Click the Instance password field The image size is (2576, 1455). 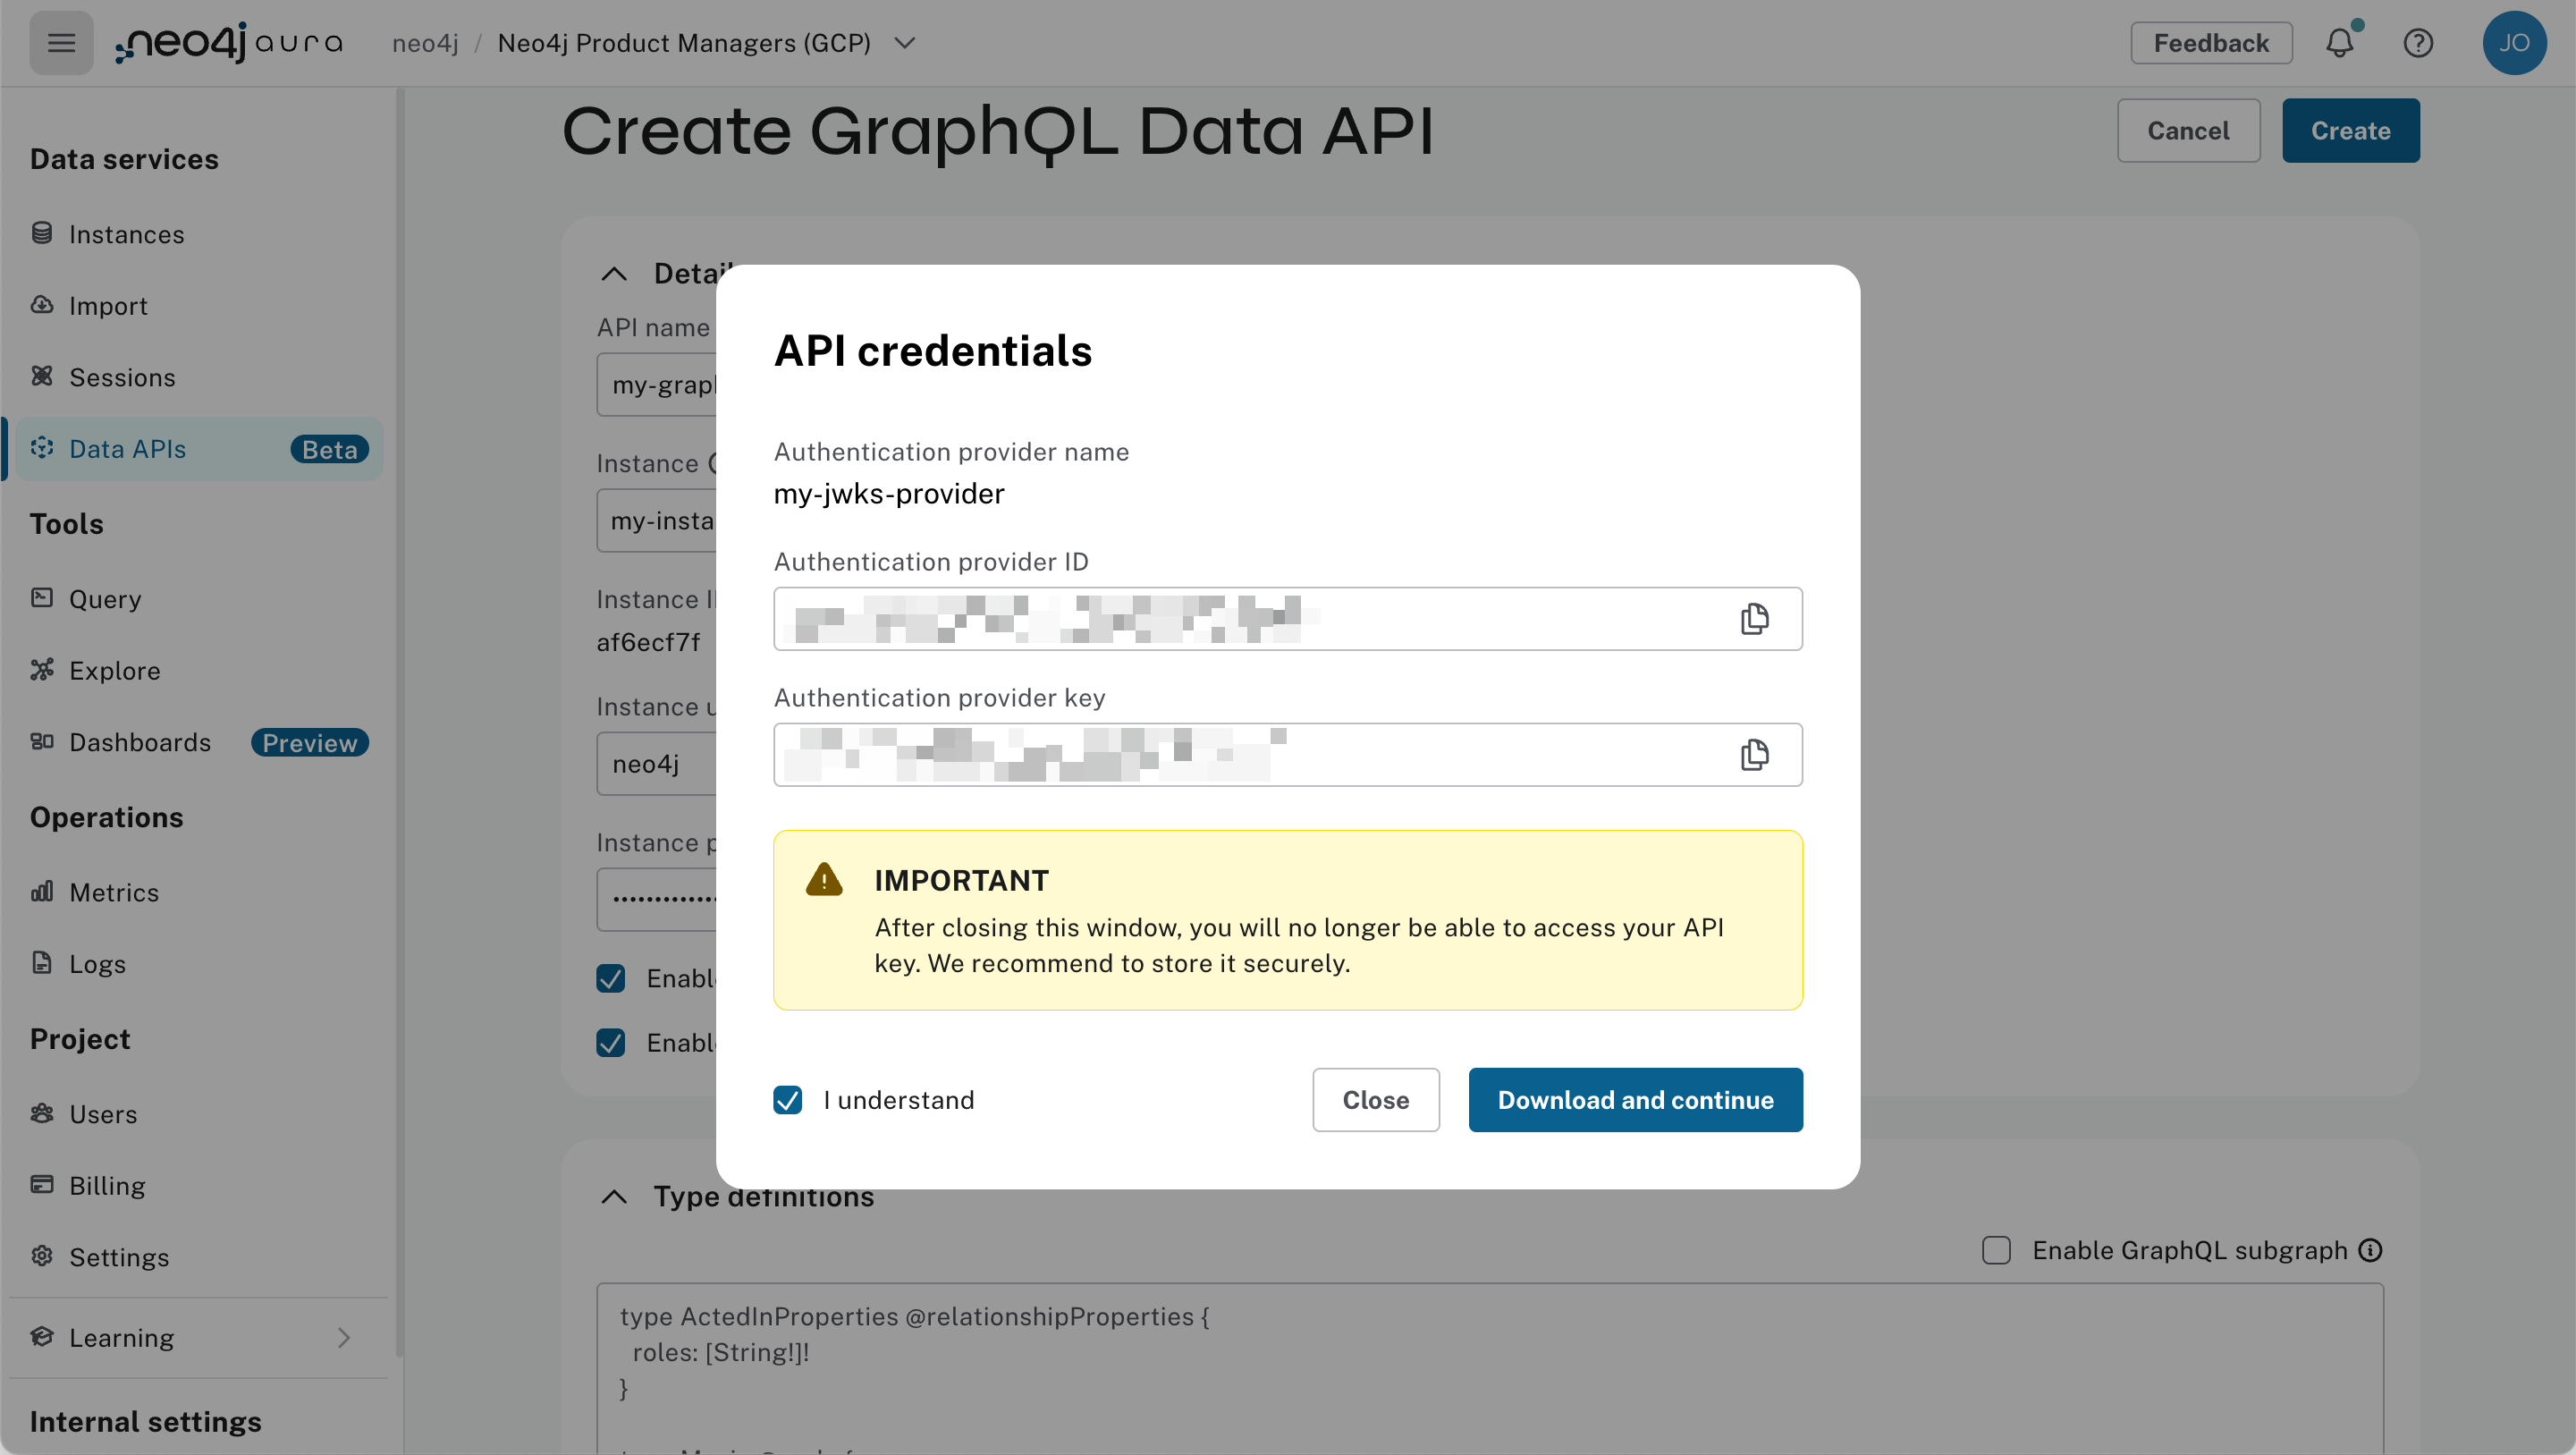pos(657,900)
